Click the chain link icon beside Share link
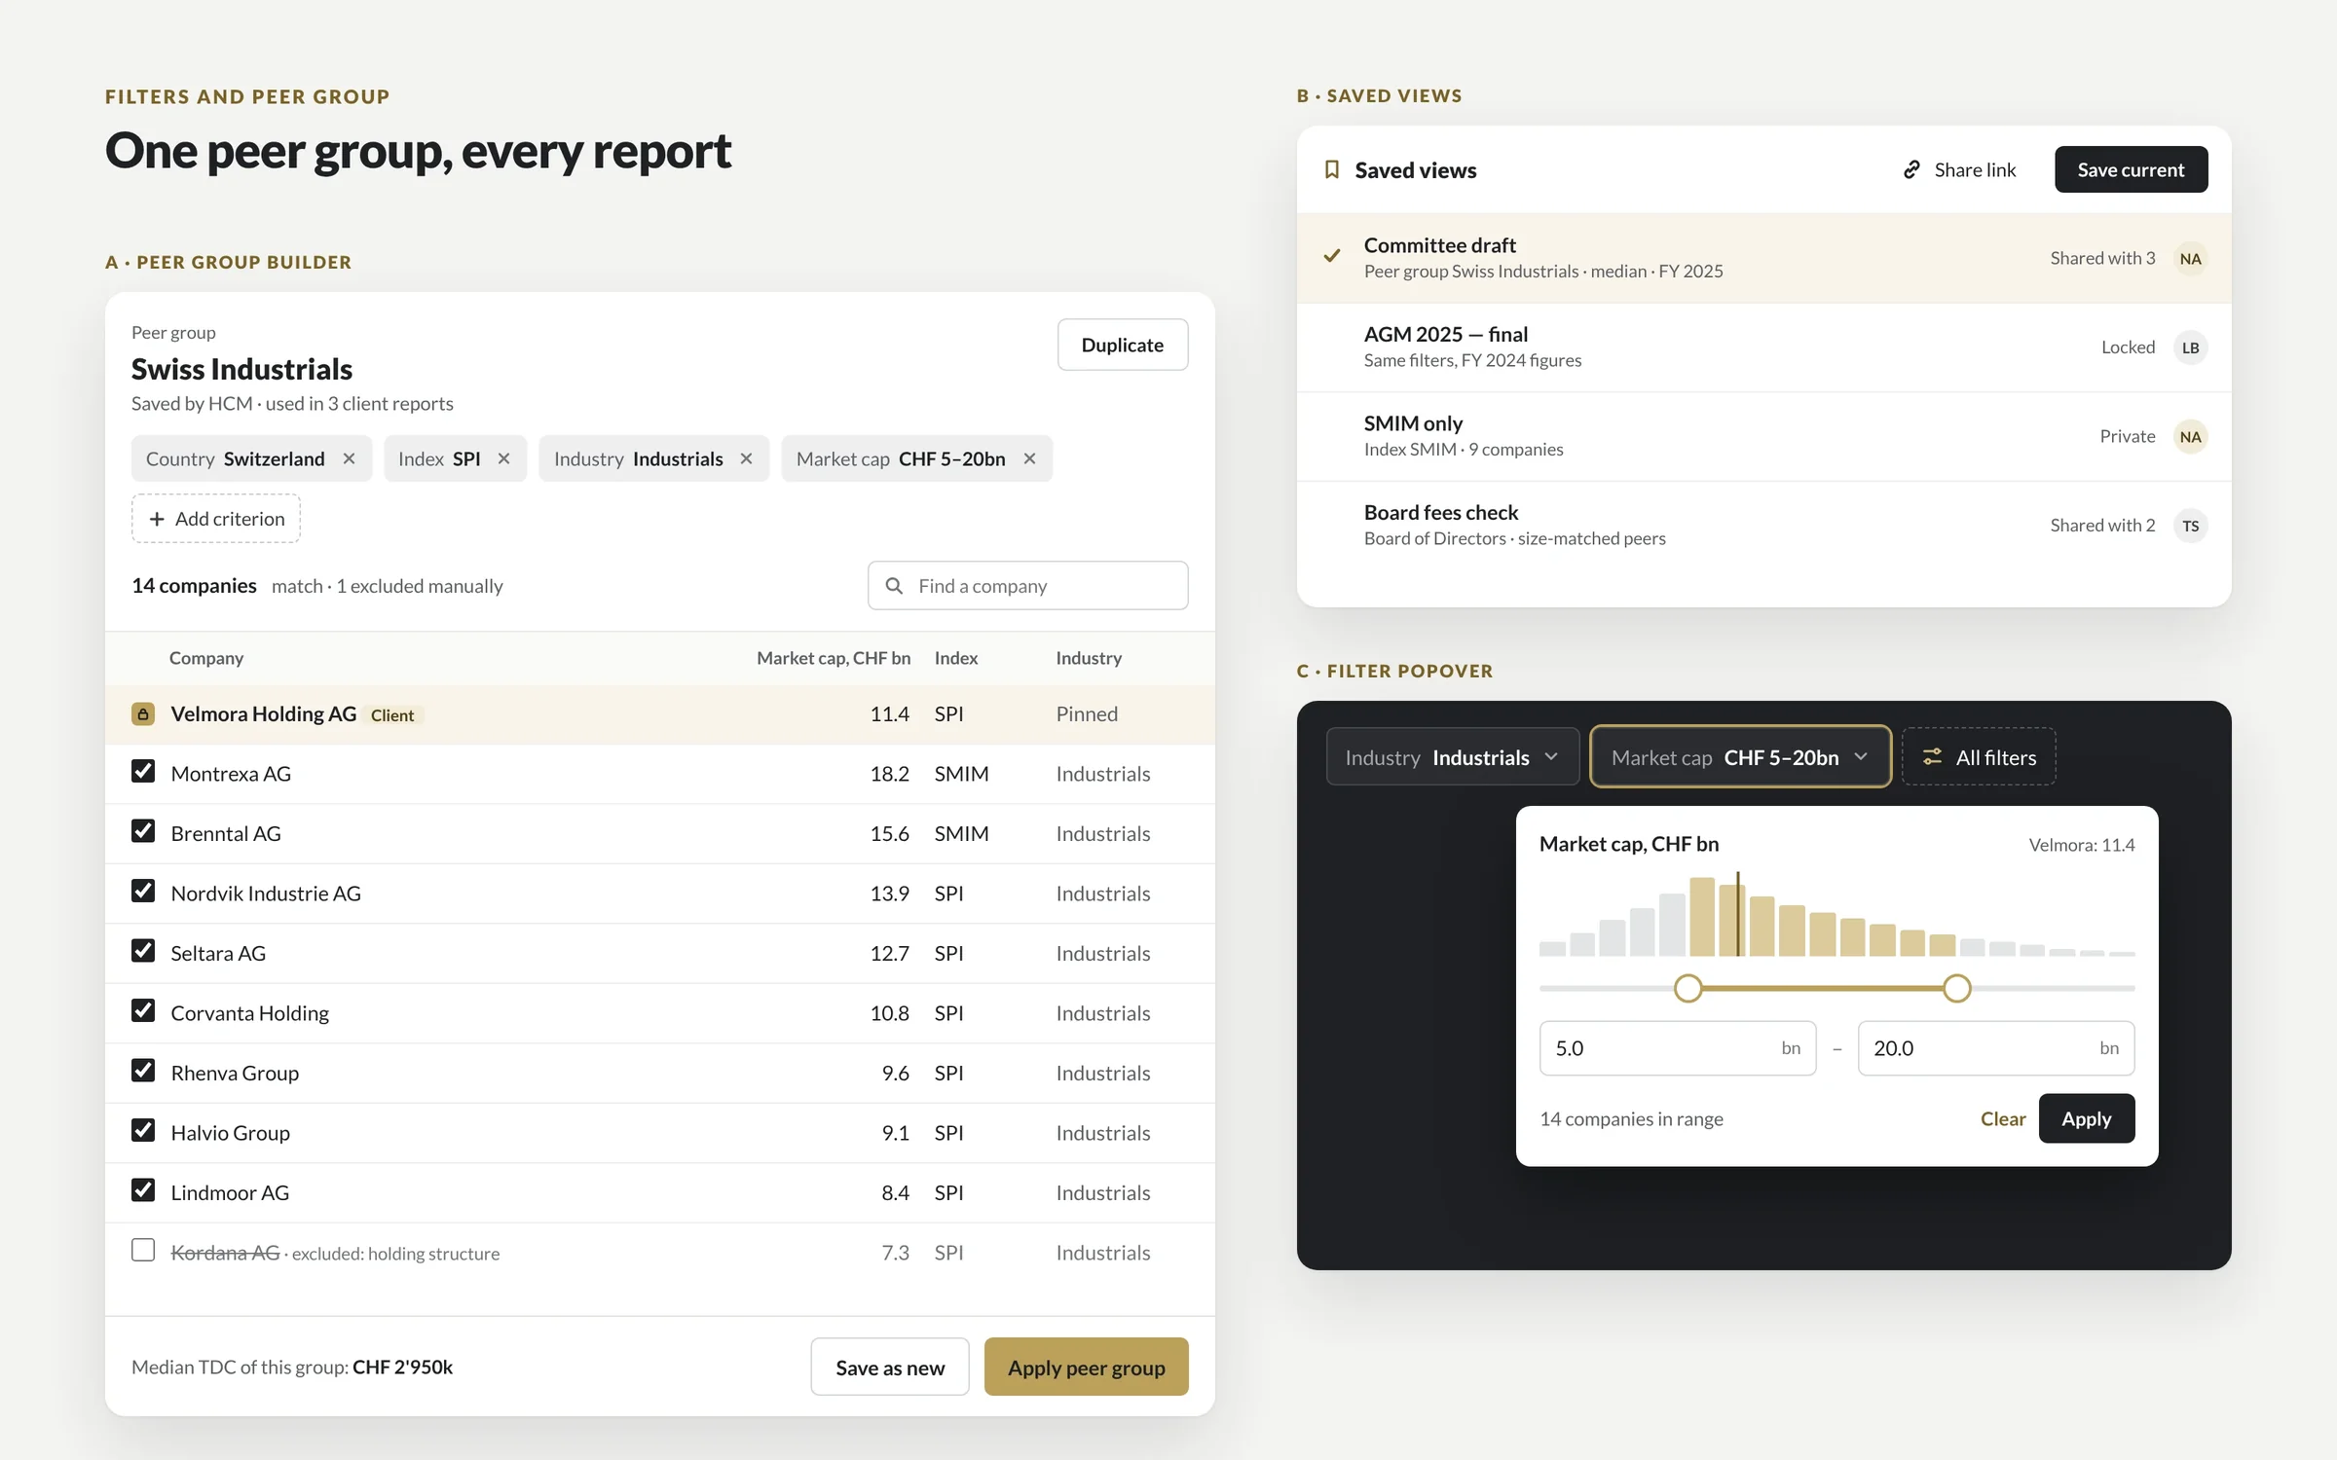 (x=1912, y=169)
